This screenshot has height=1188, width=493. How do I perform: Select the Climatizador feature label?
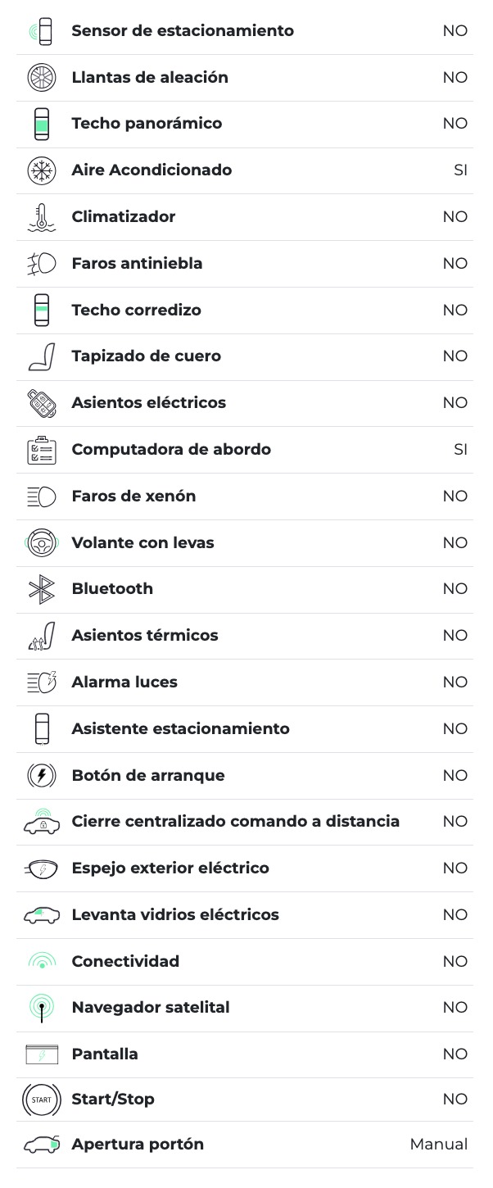click(x=124, y=217)
